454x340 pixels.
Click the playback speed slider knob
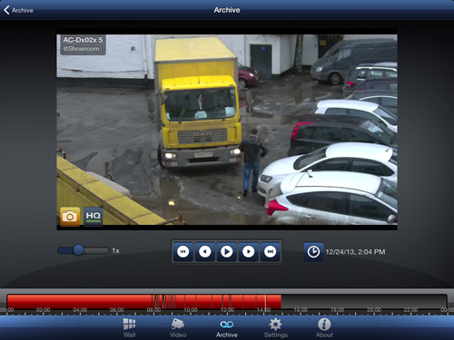coord(79,250)
